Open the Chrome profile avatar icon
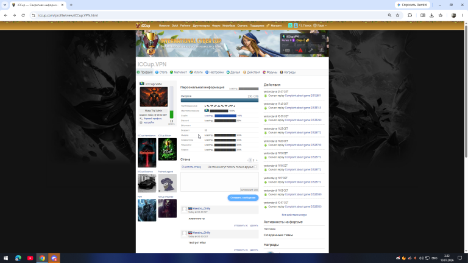This screenshot has height=263, width=468. click(453, 15)
